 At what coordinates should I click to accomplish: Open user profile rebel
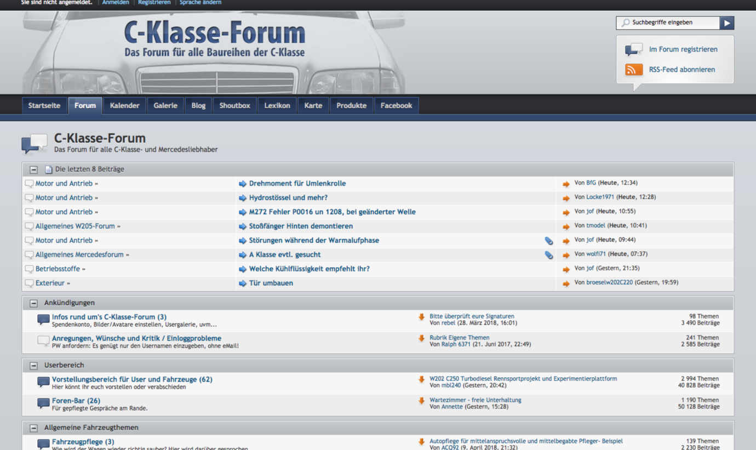448,323
